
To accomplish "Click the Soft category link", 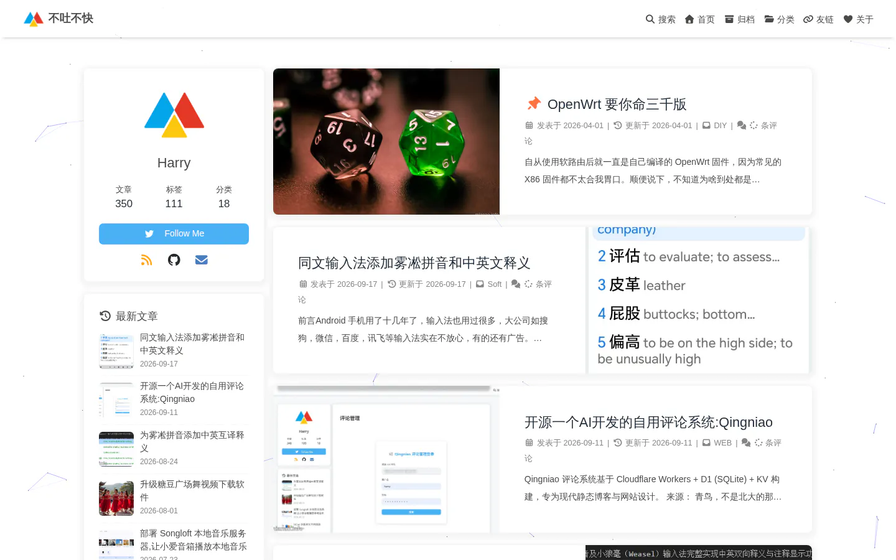I will coord(495,284).
